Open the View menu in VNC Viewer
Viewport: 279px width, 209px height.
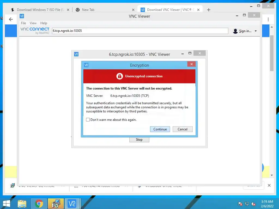tap(33, 23)
